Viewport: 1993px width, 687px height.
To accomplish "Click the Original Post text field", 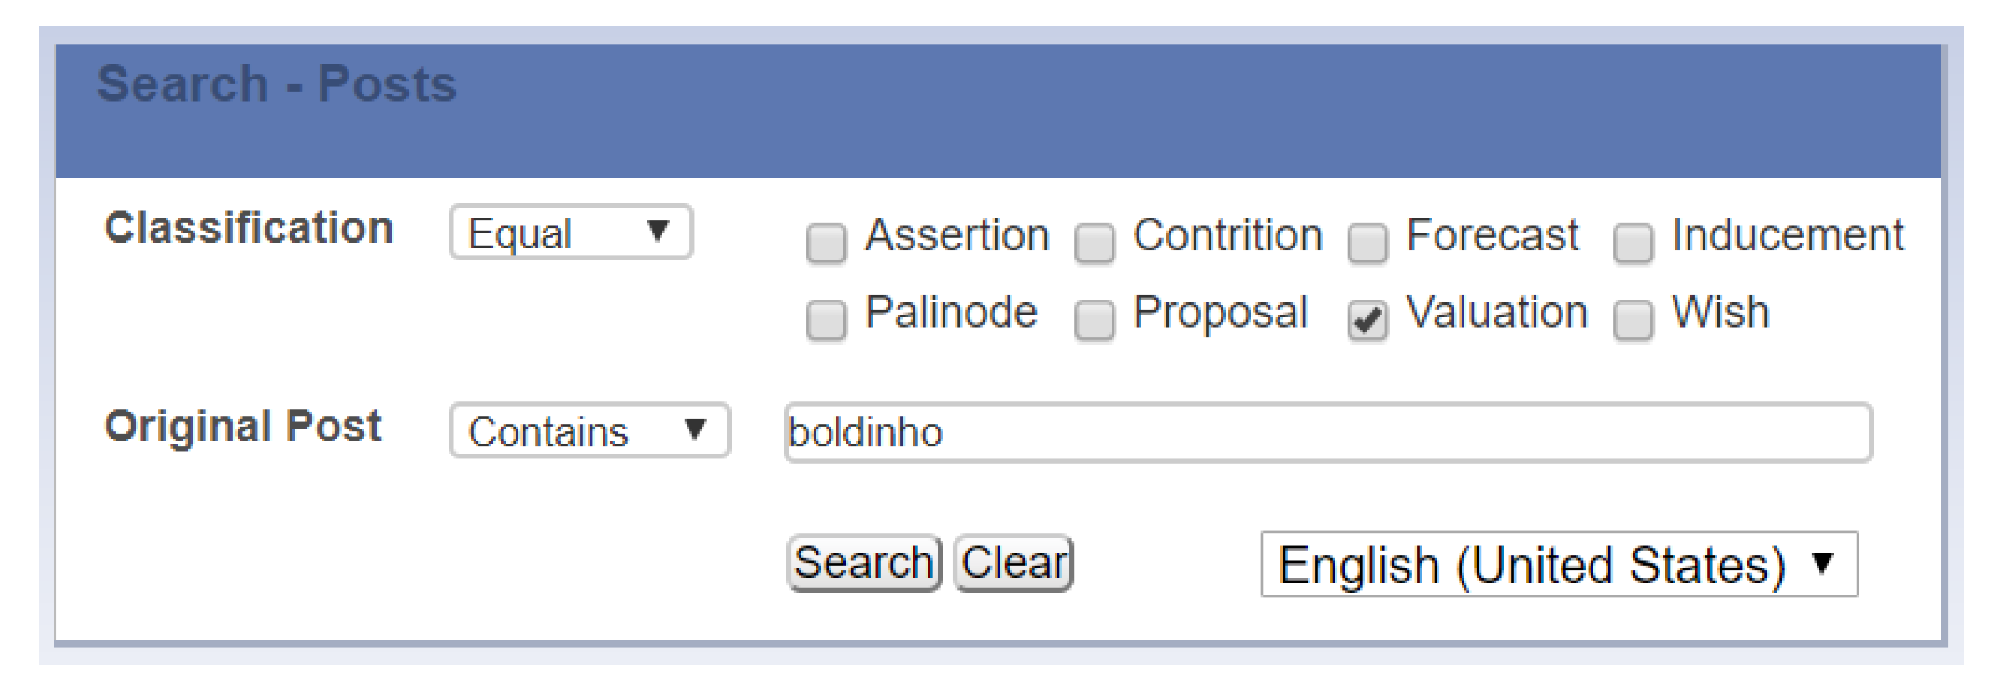I will pyautogui.click(x=1327, y=433).
